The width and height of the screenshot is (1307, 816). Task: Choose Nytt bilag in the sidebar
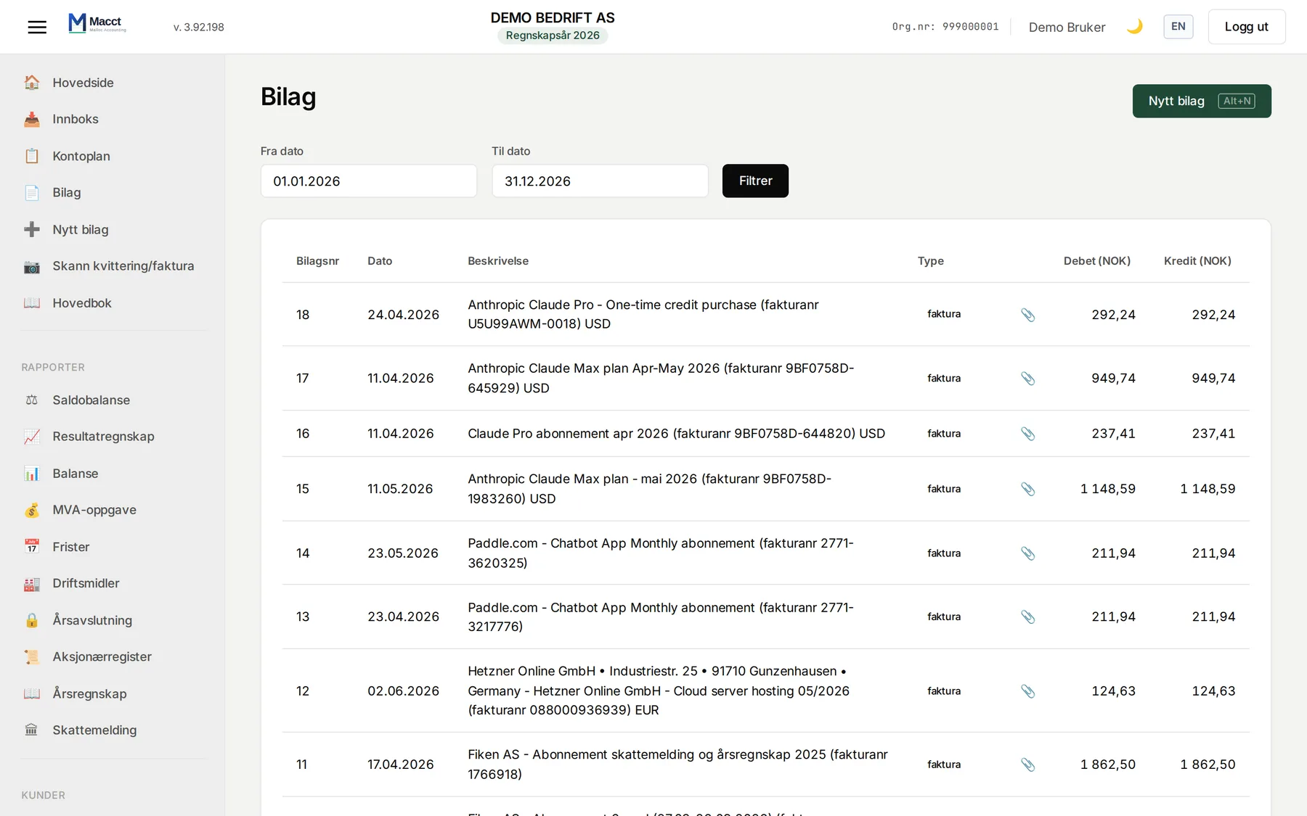[x=81, y=229]
